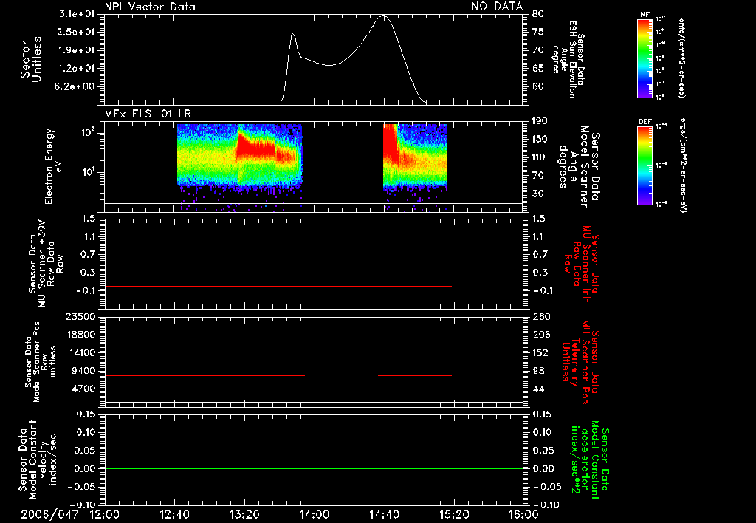The image size is (756, 523).
Task: Click the 30 scanner angle tick
Action: click(x=538, y=194)
